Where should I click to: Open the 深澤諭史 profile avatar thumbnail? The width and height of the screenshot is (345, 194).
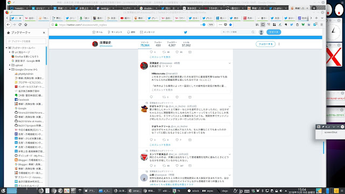(95, 44)
